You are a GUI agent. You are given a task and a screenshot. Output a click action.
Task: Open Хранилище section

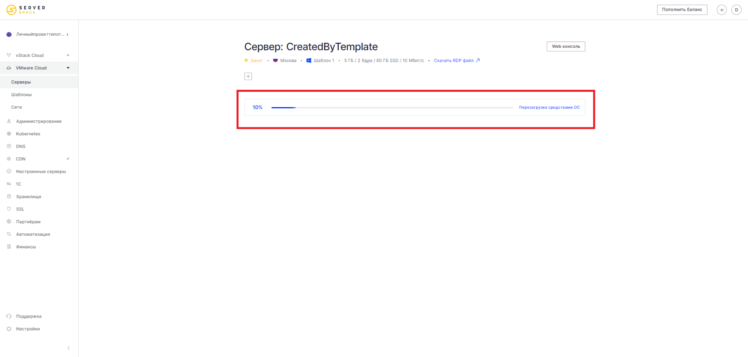click(x=29, y=197)
